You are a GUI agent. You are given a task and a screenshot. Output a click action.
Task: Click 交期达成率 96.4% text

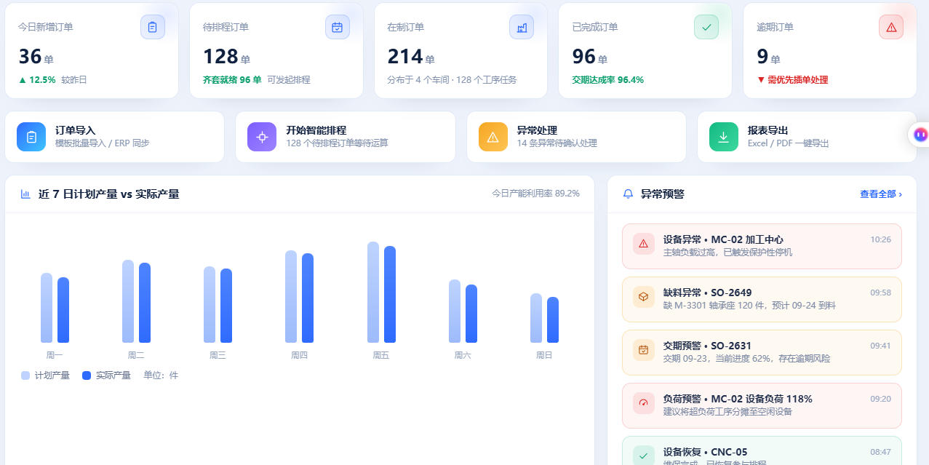pos(608,80)
